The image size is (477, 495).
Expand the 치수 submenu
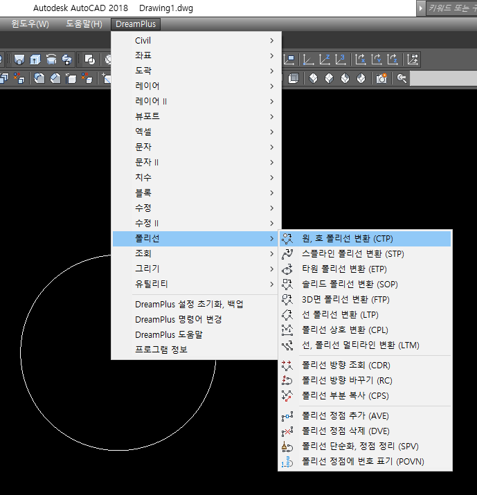click(196, 177)
